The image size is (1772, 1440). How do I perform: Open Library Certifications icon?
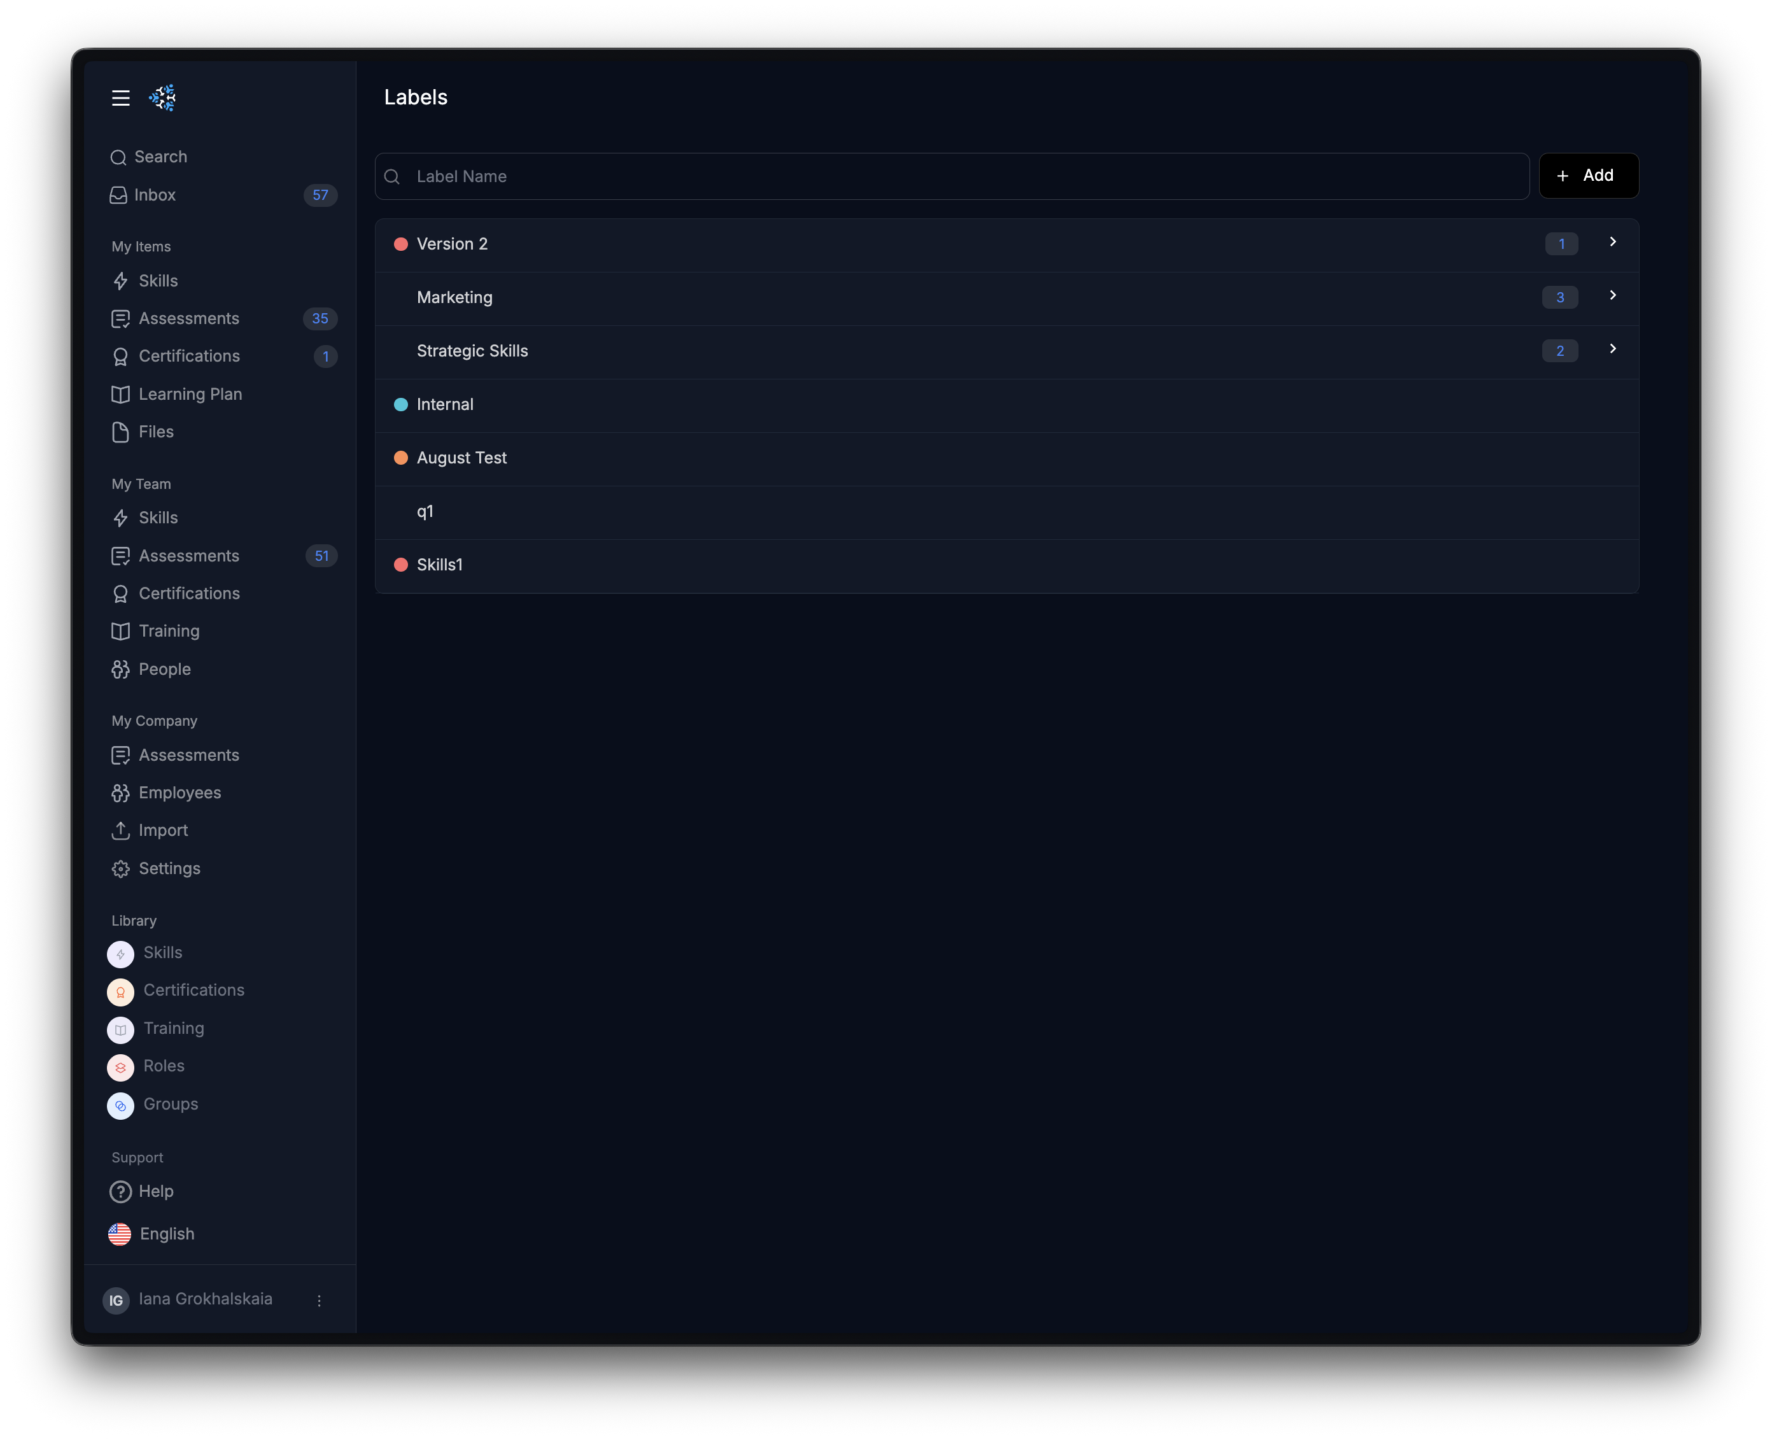click(120, 992)
